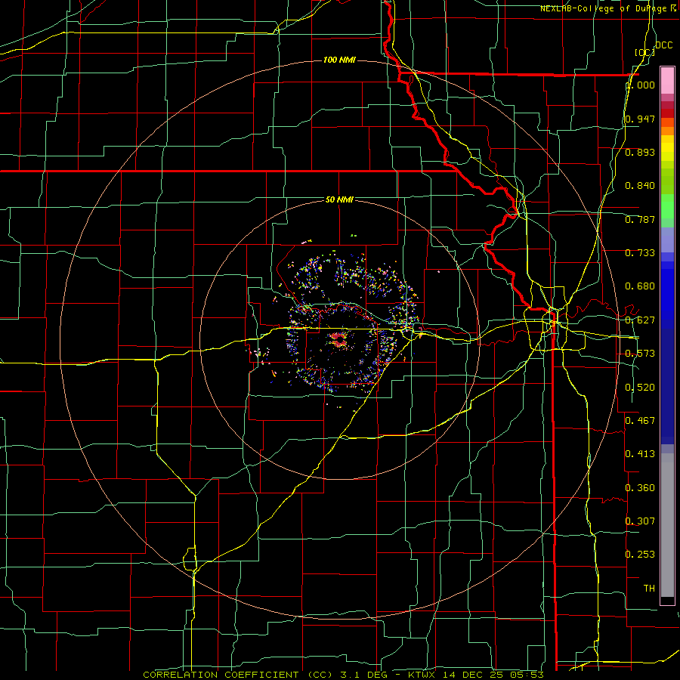This screenshot has width=680, height=680.
Task: Click the 0.360 legend value
Action: pyautogui.click(x=640, y=488)
